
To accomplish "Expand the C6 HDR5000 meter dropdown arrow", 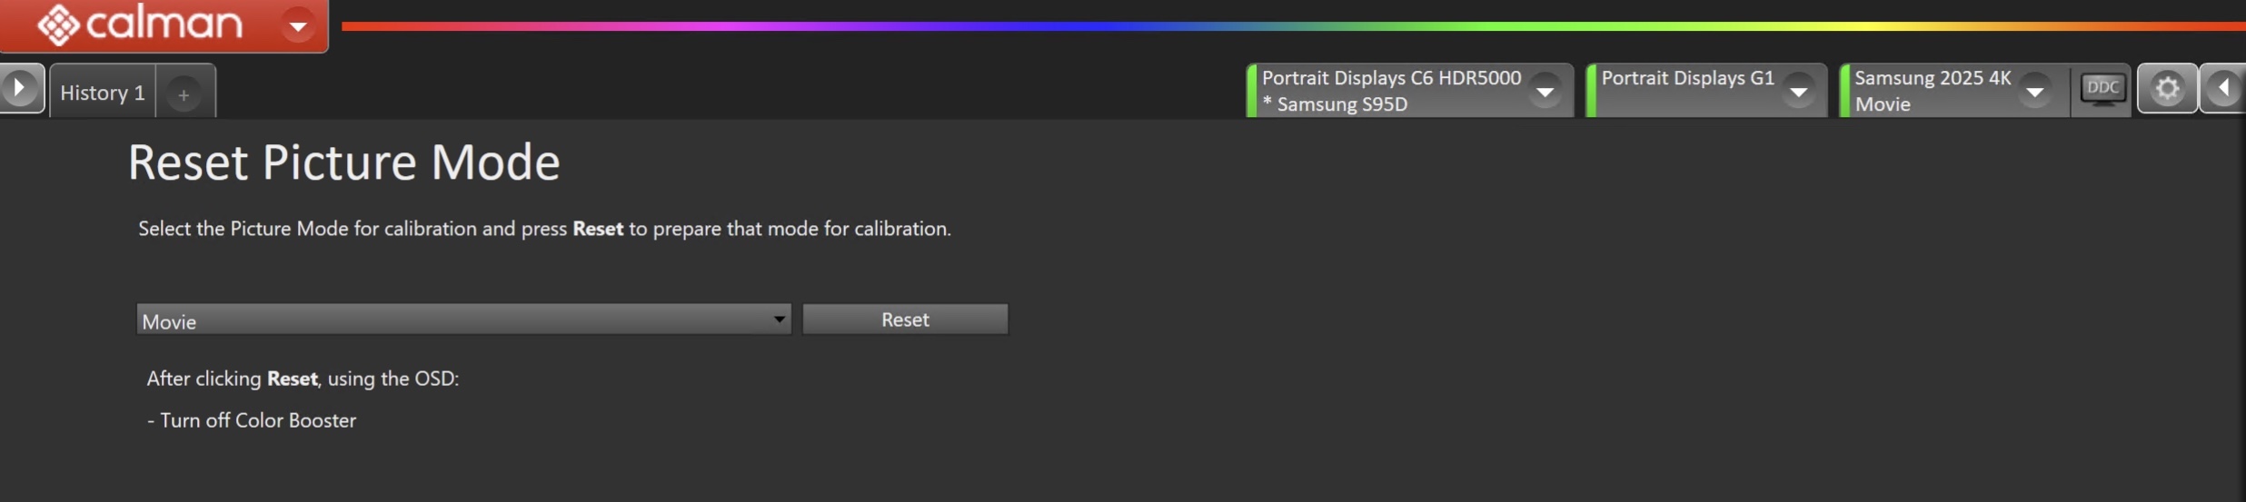I will 1545,92.
